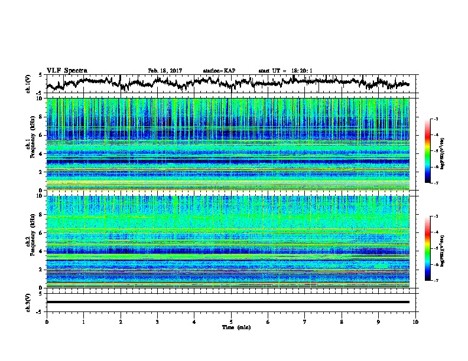Click the ch.2 "Frequency (kHz)" axis label

(x=32, y=235)
